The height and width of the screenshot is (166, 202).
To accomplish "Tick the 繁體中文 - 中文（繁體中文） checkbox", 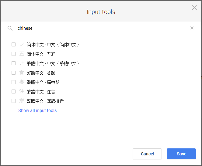I will click(x=13, y=63).
